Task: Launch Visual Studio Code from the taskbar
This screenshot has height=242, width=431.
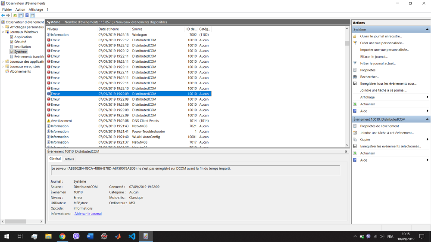Action: (132, 236)
